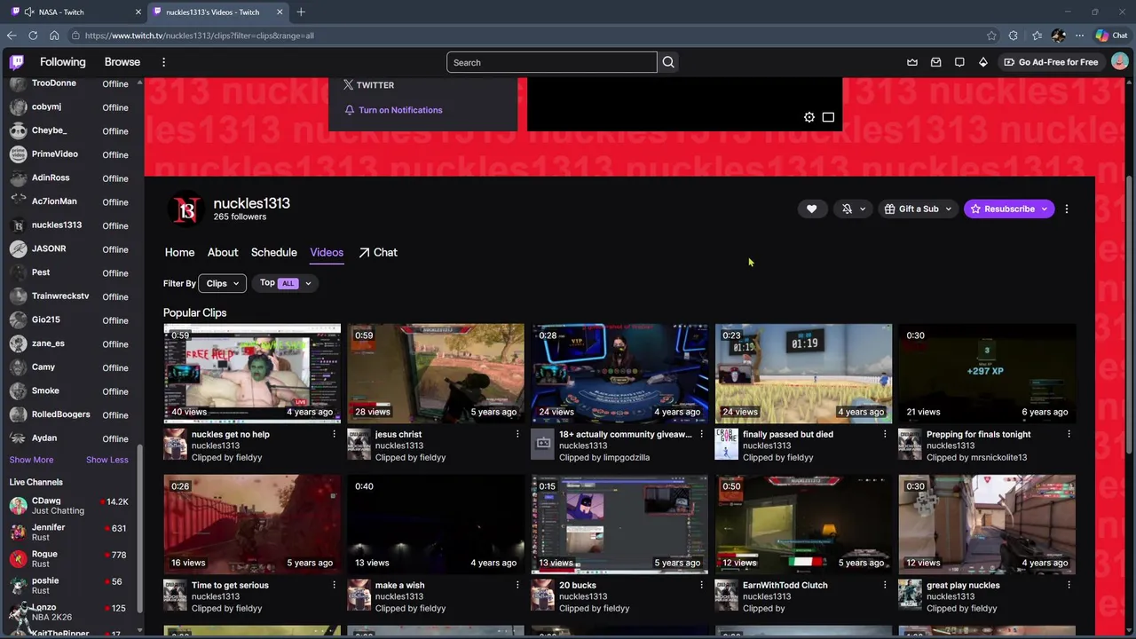Open options for the 'make a wish' clip
Image resolution: width=1136 pixels, height=639 pixels.
(x=517, y=585)
